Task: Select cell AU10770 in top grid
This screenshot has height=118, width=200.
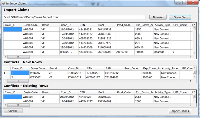Action: click(x=125, y=52)
